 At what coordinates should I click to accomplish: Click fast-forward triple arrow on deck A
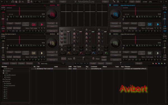click(x=44, y=17)
